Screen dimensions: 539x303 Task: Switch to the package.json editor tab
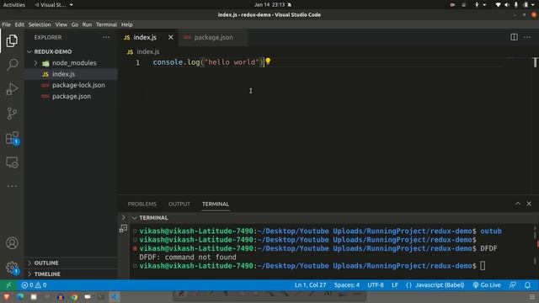point(213,37)
